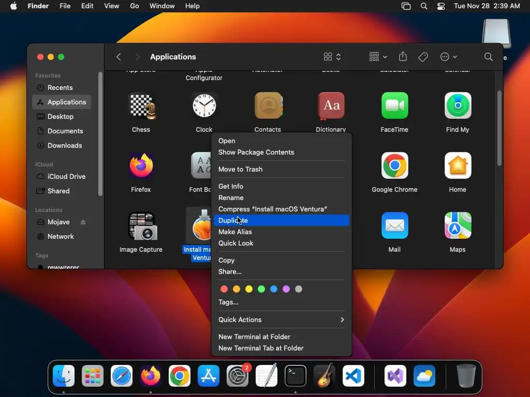Select the Mail app icon
The image size is (530, 397).
coord(394,225)
